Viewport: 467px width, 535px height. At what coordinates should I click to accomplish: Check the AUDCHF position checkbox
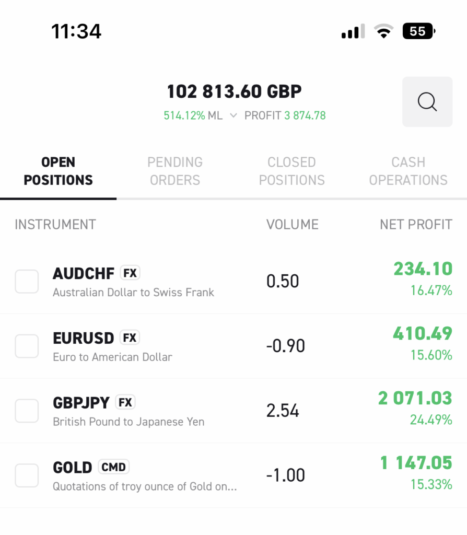tap(27, 282)
